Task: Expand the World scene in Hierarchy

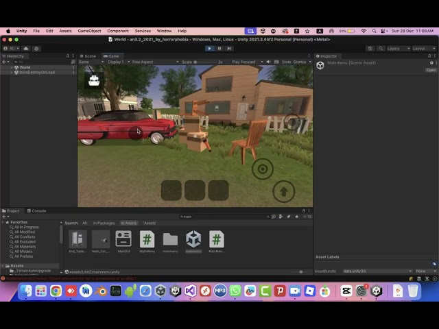Action: 12,67
